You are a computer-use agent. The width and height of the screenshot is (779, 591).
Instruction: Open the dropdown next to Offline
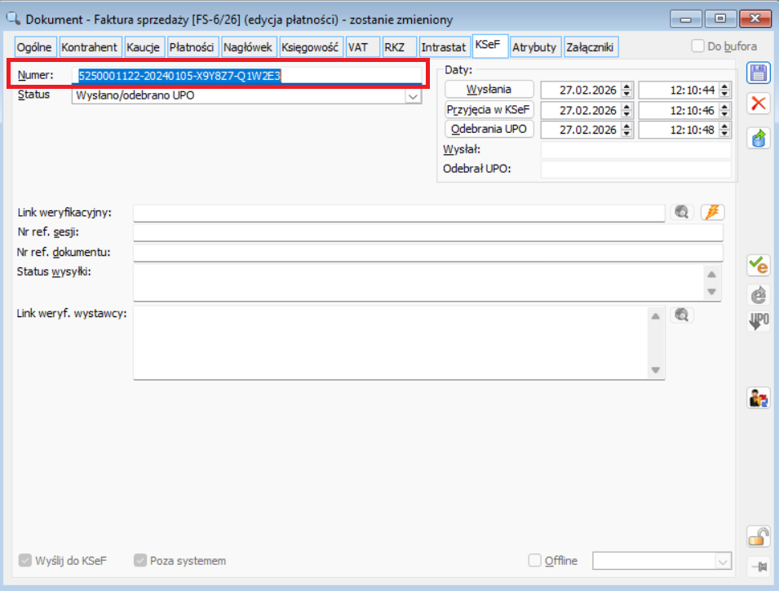pyautogui.click(x=723, y=561)
